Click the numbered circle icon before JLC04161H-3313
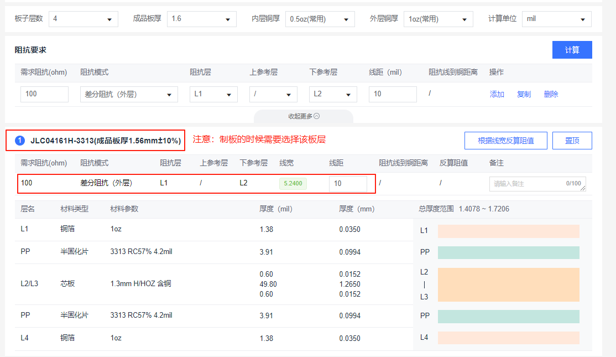 [20, 141]
